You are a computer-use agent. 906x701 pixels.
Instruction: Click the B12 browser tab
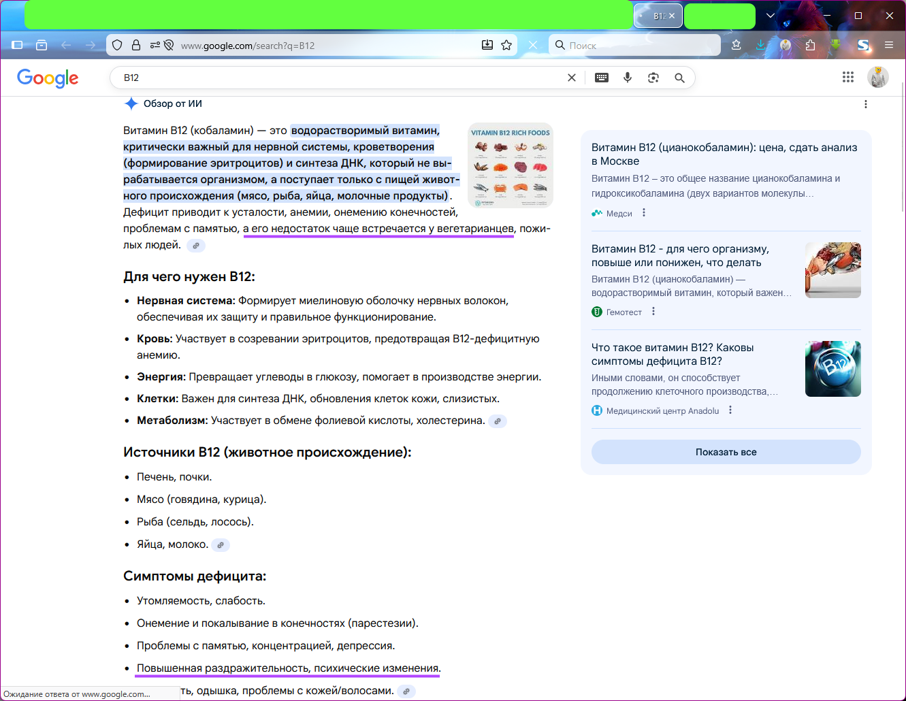click(x=658, y=16)
